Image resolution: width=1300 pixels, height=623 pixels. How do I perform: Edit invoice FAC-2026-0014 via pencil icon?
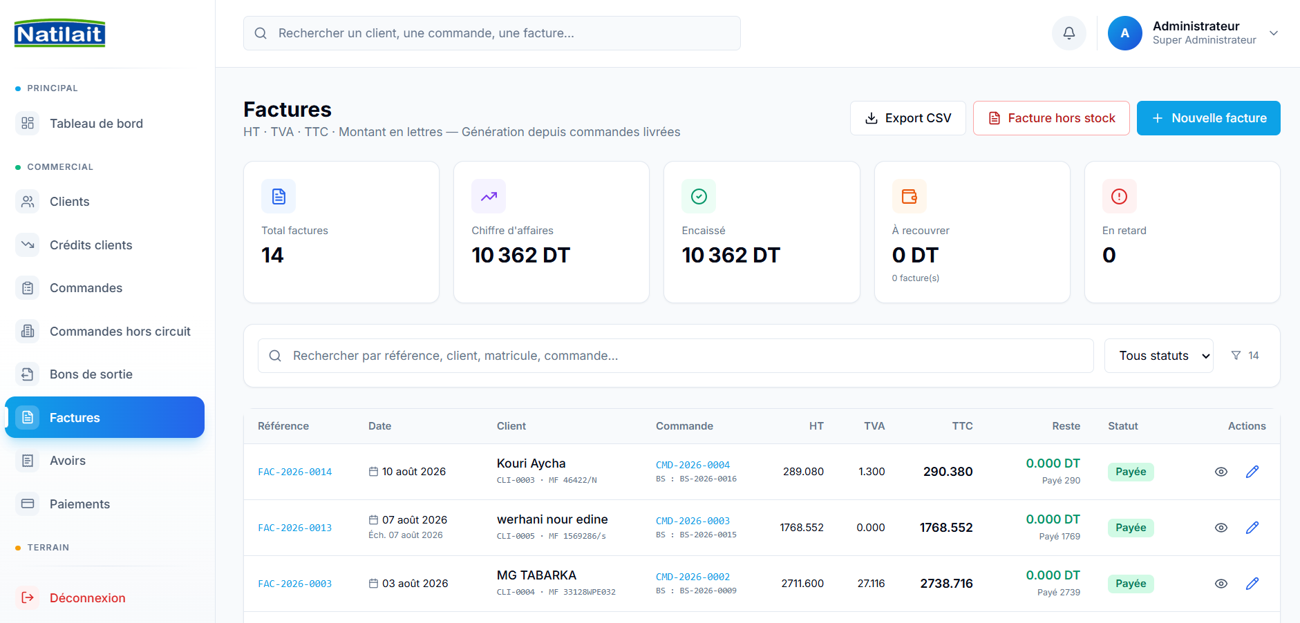pos(1252,472)
